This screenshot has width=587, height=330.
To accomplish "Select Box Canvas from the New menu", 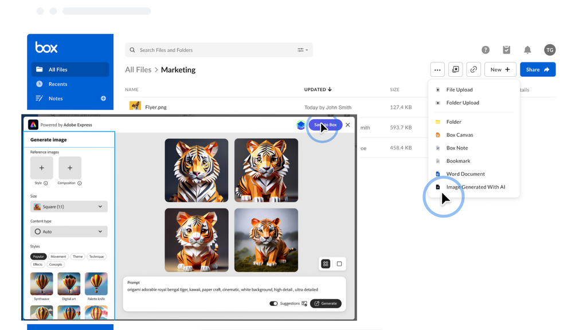I will click(459, 135).
